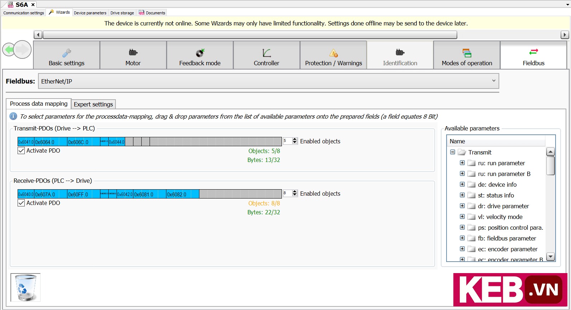Increase Transmit enabled objects stepper
Image resolution: width=571 pixels, height=310 pixels.
pyautogui.click(x=295, y=139)
